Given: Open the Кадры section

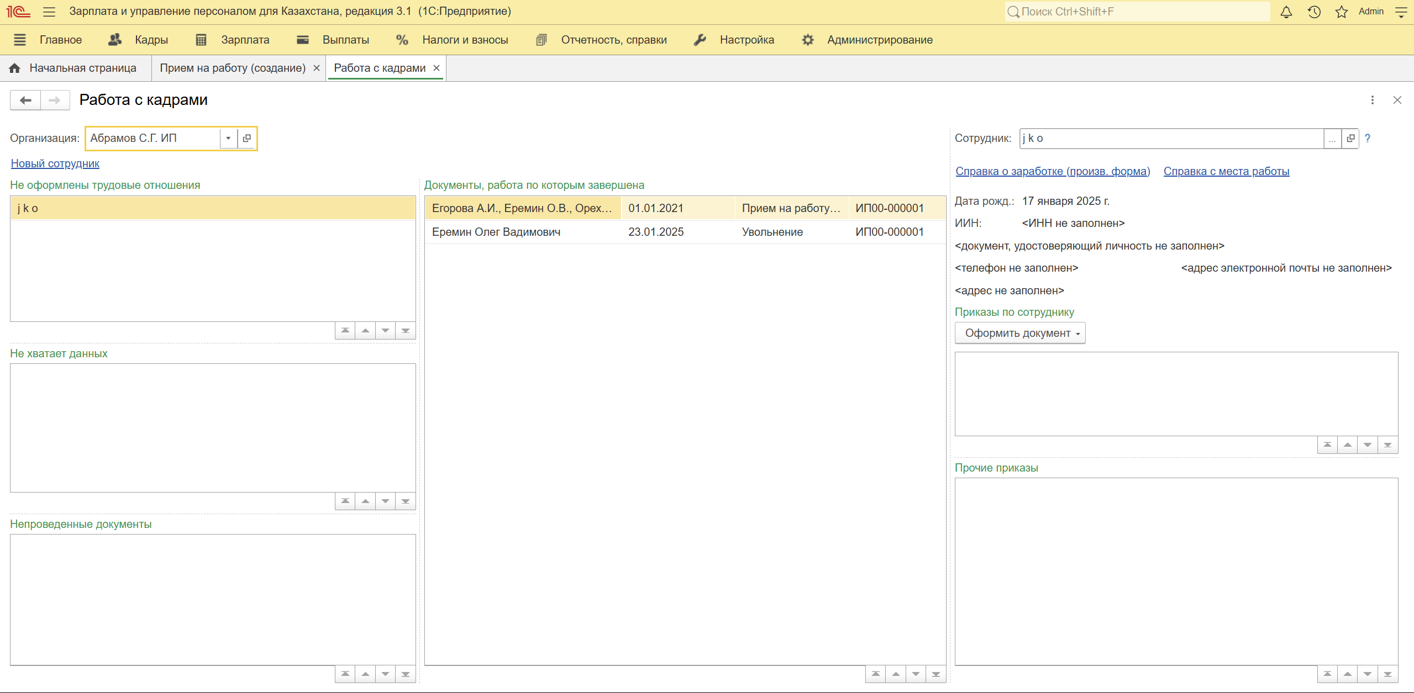Looking at the screenshot, I should coord(151,40).
